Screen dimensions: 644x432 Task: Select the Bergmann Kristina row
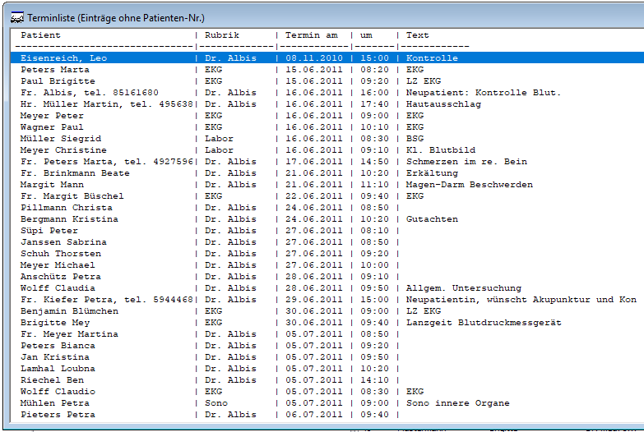pyautogui.click(x=327, y=218)
